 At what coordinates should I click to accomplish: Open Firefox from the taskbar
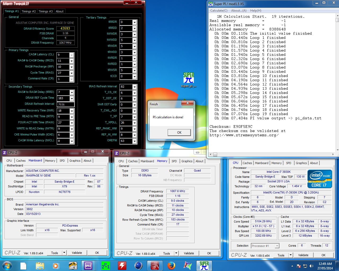tap(171, 265)
